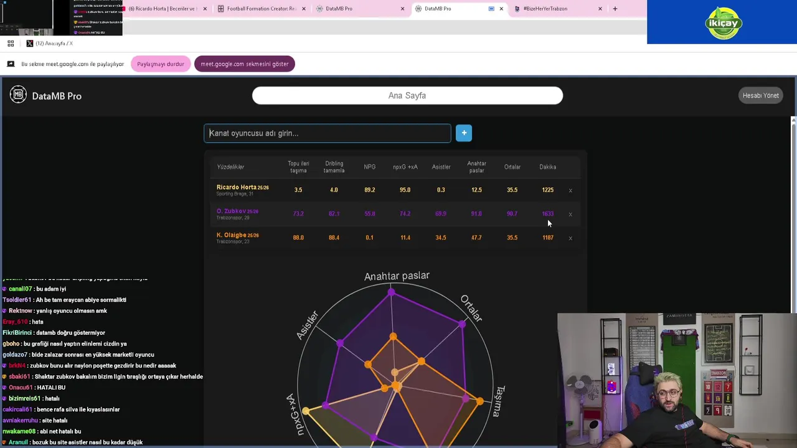The image size is (797, 448).
Task: Click Zubkov's Ortalar value 90.7
Action: pyautogui.click(x=512, y=213)
